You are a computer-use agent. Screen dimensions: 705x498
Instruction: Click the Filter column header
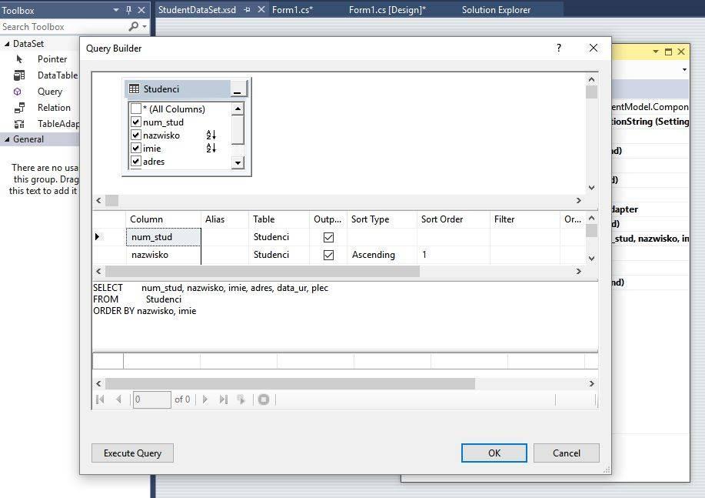click(525, 219)
